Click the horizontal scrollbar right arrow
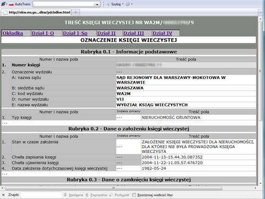 [x=255, y=188]
